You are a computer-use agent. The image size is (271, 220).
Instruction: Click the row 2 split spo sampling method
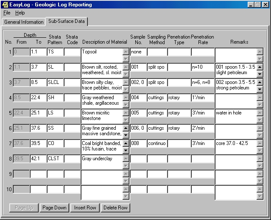coord(157,67)
